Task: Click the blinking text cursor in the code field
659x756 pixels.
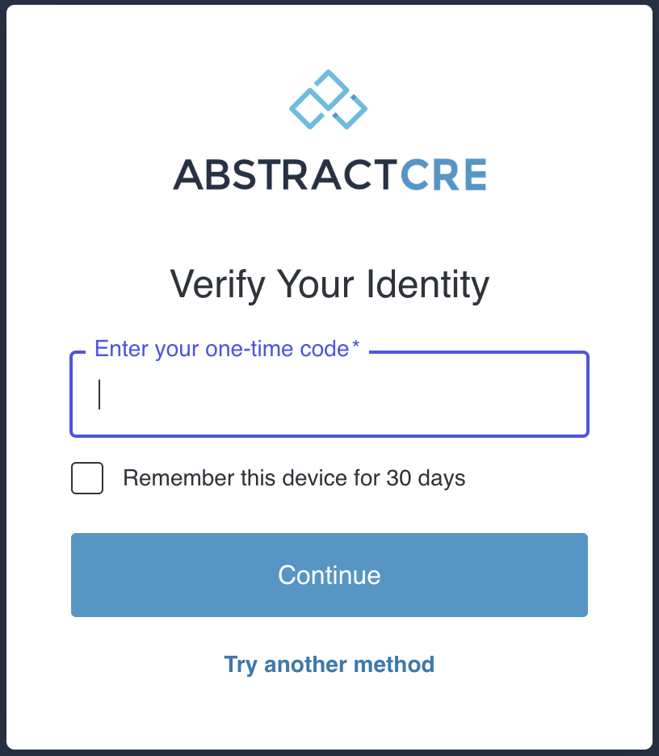Action: (99, 395)
